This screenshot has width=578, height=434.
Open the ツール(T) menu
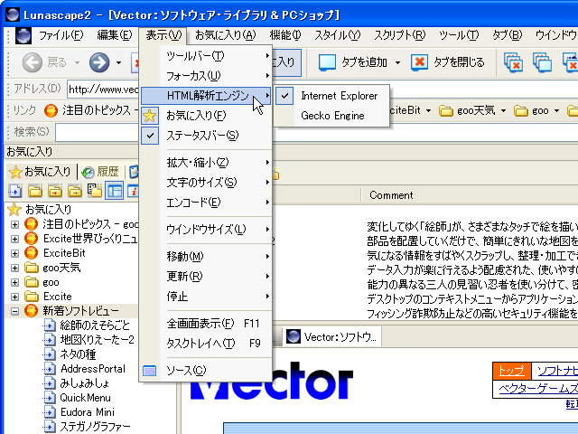coord(459,35)
